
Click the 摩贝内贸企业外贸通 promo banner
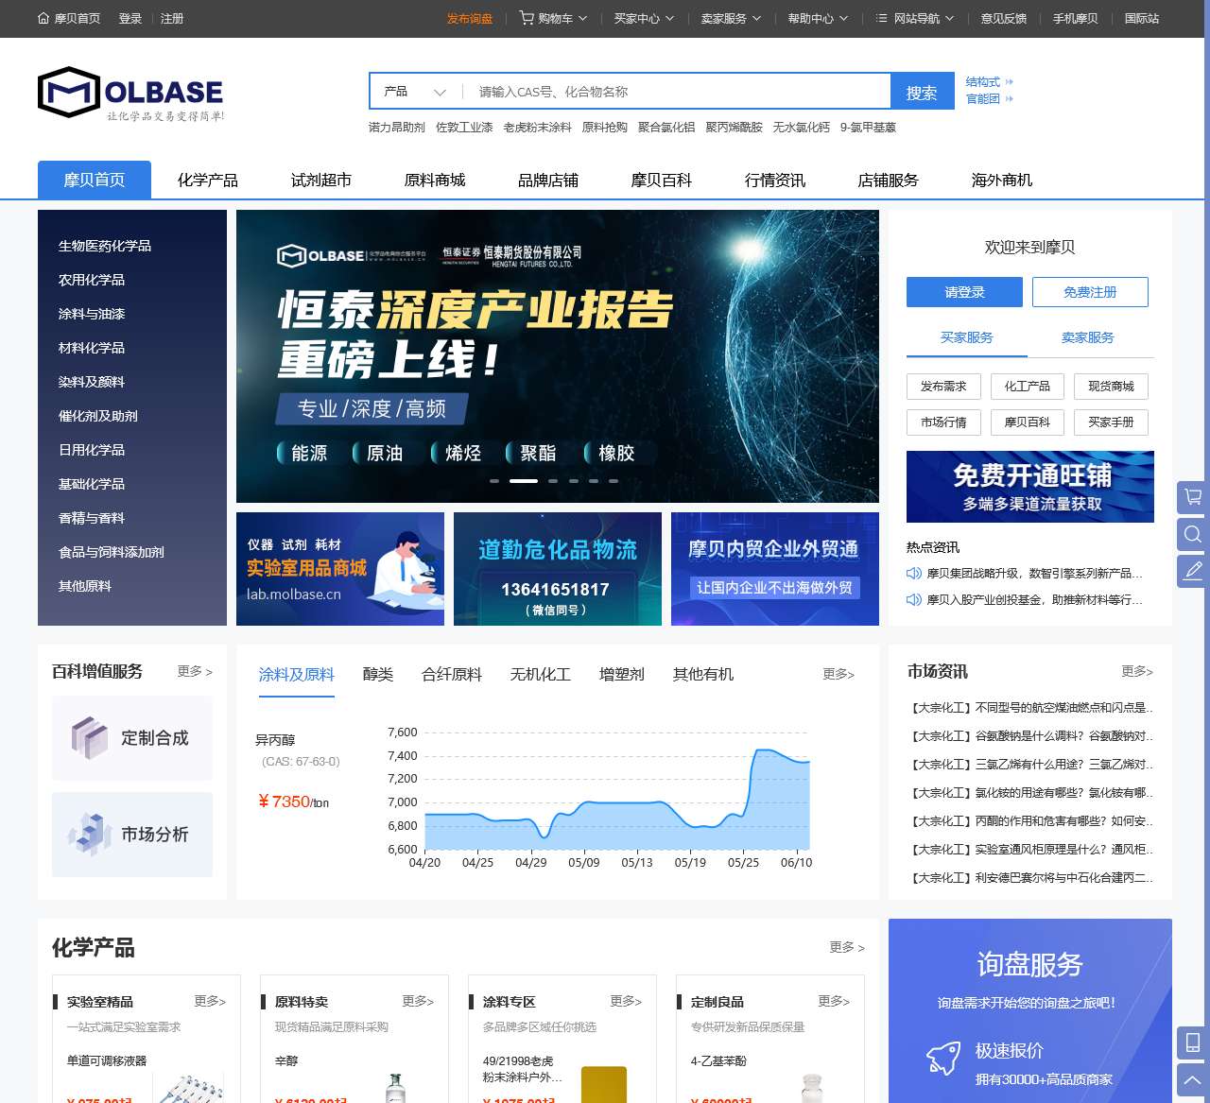coord(775,569)
